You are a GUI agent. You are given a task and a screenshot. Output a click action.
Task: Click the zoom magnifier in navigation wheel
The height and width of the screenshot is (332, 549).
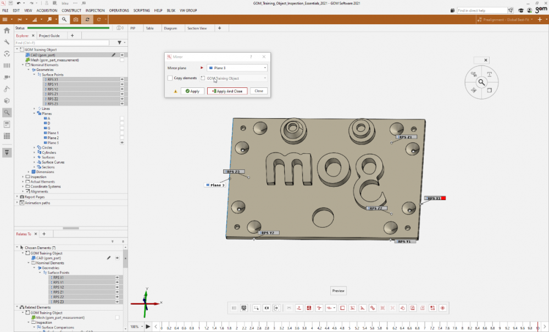(x=481, y=82)
